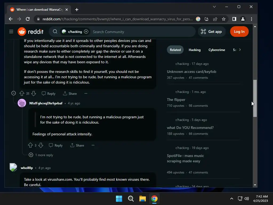
Task: Upvote the 'Feelings of personal attack' comment
Action: tap(30, 145)
